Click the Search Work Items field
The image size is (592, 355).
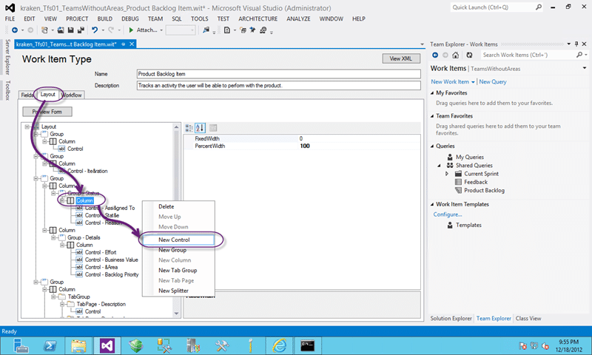tap(528, 55)
